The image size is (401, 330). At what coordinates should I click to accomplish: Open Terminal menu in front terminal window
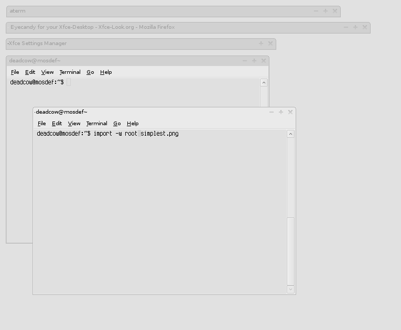(x=96, y=124)
